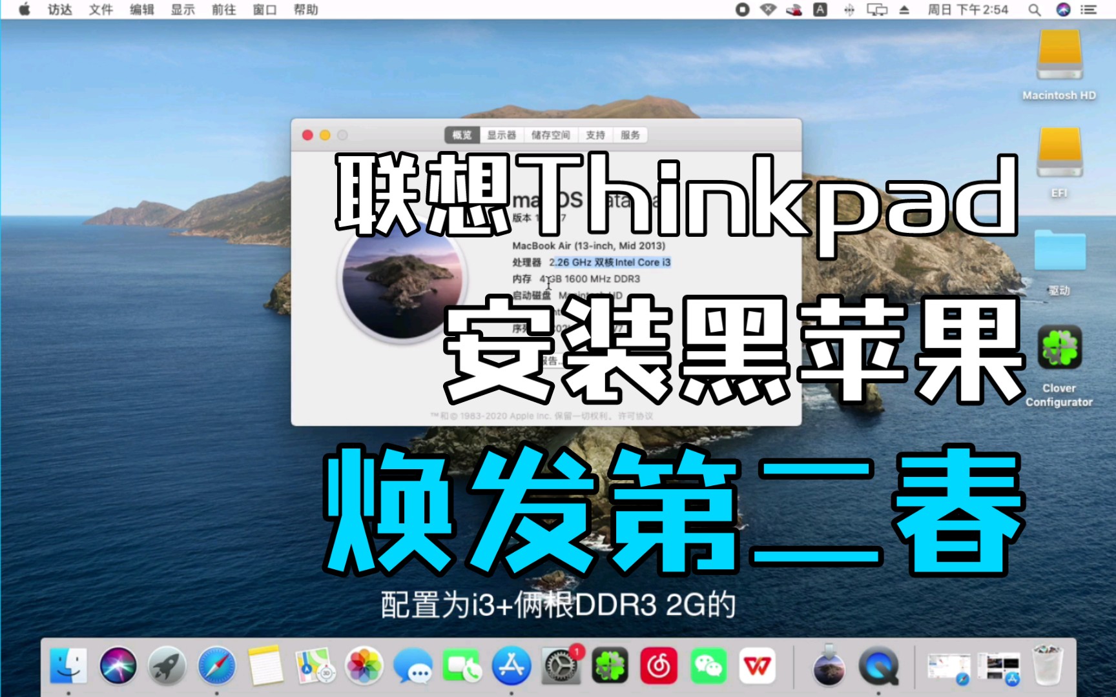Open the Apple menu
This screenshot has width=1116, height=697.
[24, 10]
